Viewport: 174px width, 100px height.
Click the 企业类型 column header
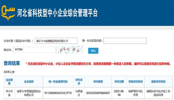pos(9,82)
